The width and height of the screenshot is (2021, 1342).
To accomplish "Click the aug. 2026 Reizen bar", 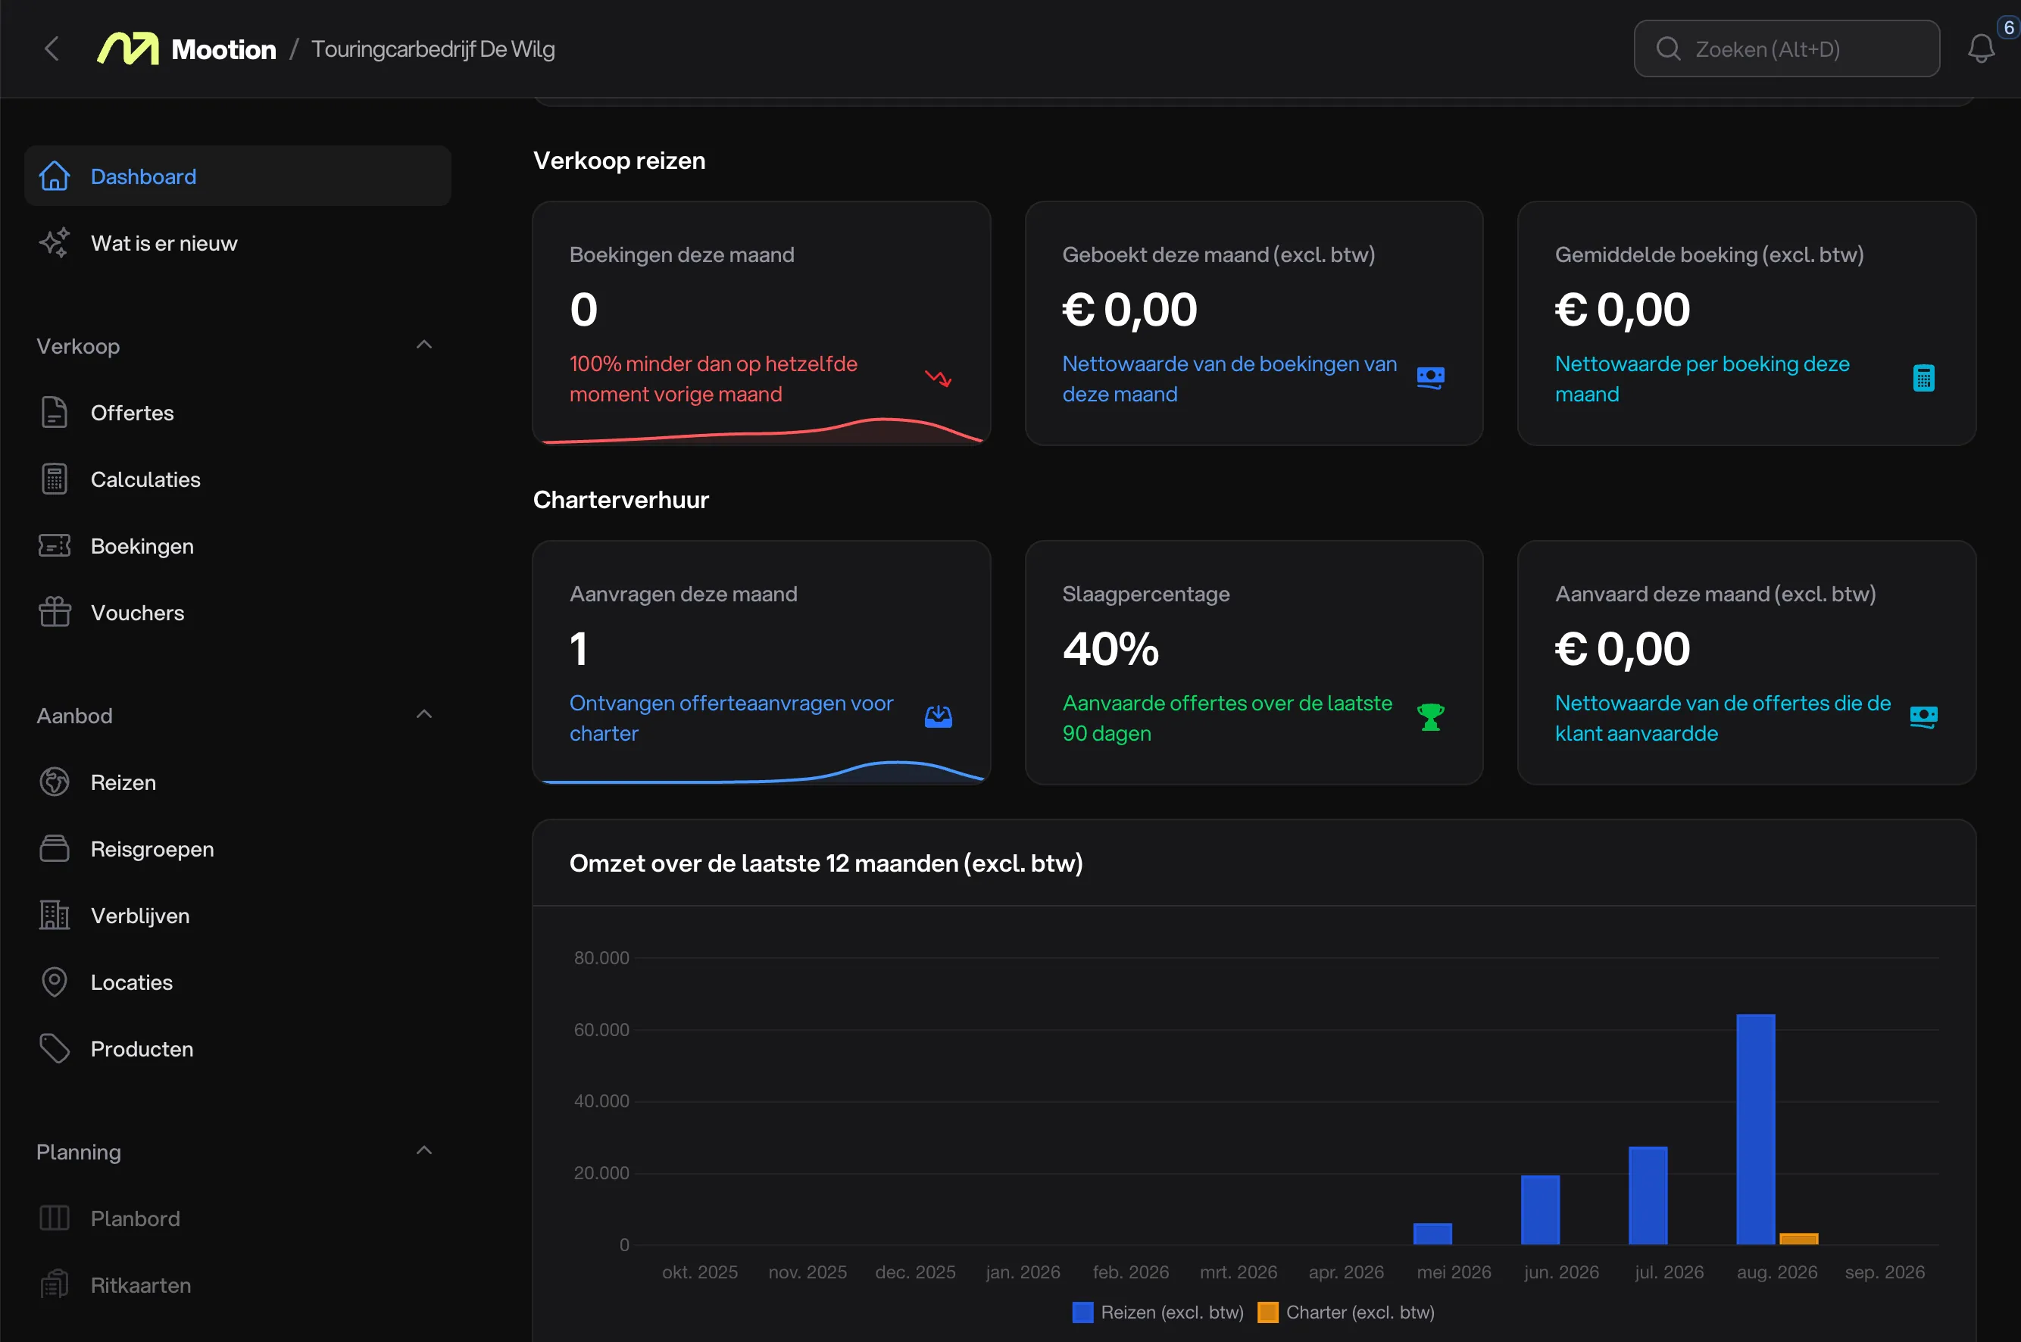I will [x=1756, y=1129].
